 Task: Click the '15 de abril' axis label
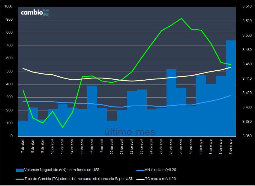82,146
